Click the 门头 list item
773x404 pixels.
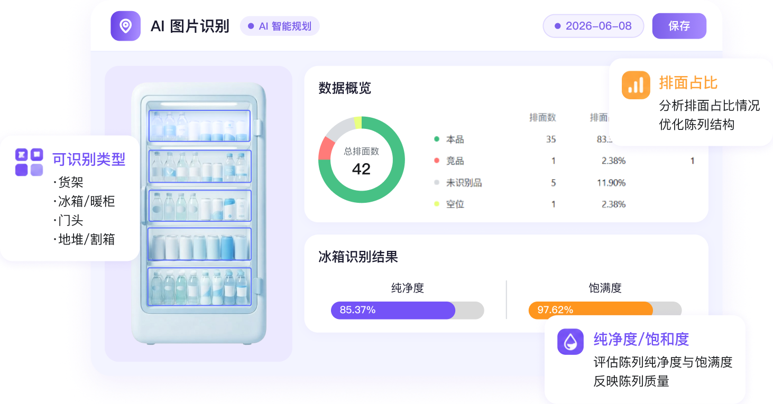pyautogui.click(x=68, y=220)
